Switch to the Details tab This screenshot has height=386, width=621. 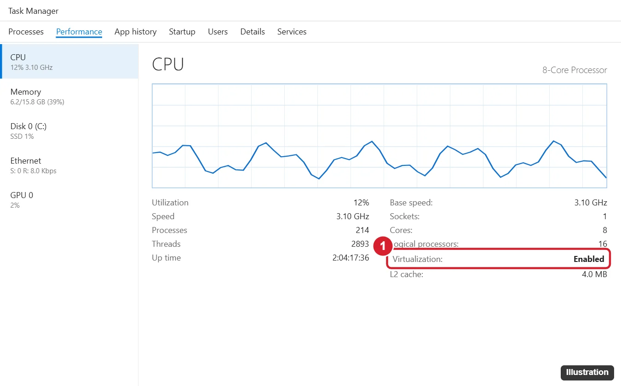[x=253, y=32]
